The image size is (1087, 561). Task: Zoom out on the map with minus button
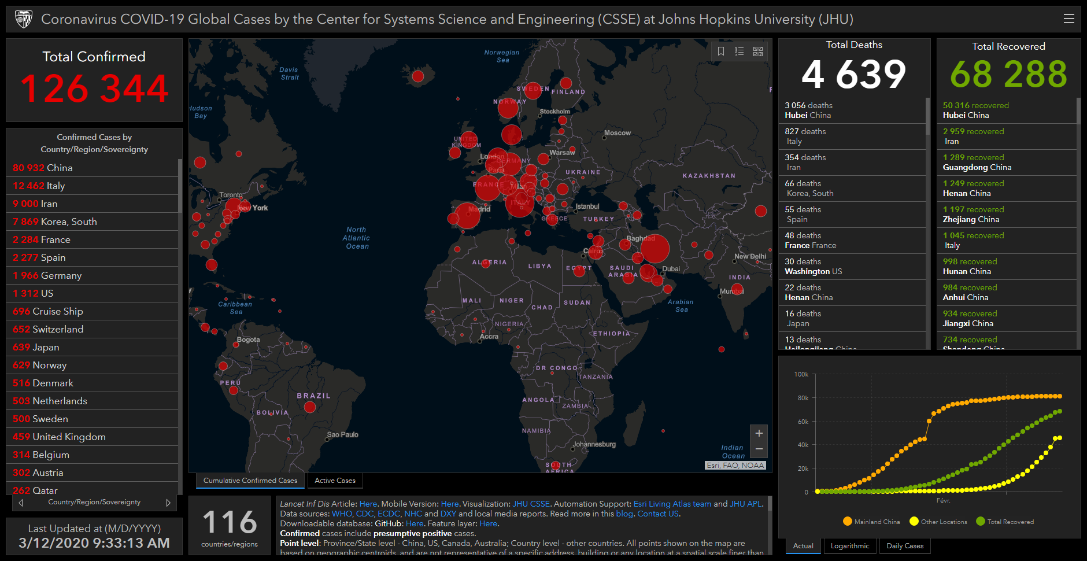tap(759, 449)
